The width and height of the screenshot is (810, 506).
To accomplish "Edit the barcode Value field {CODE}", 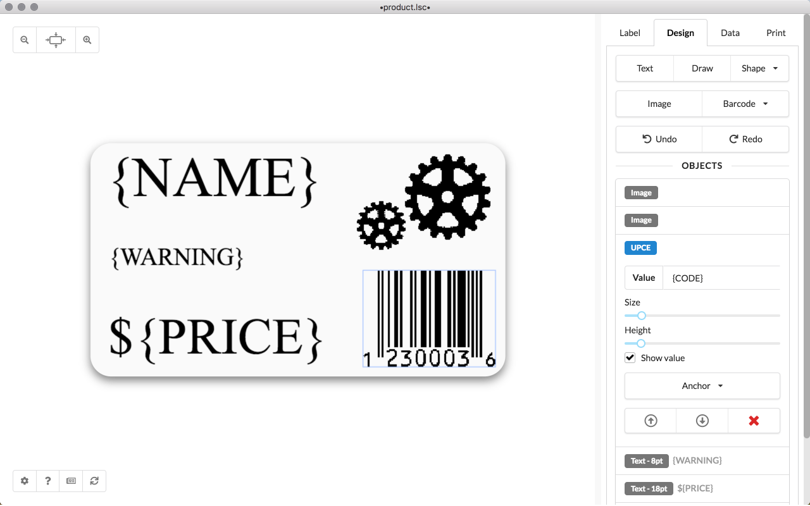I will pyautogui.click(x=721, y=278).
